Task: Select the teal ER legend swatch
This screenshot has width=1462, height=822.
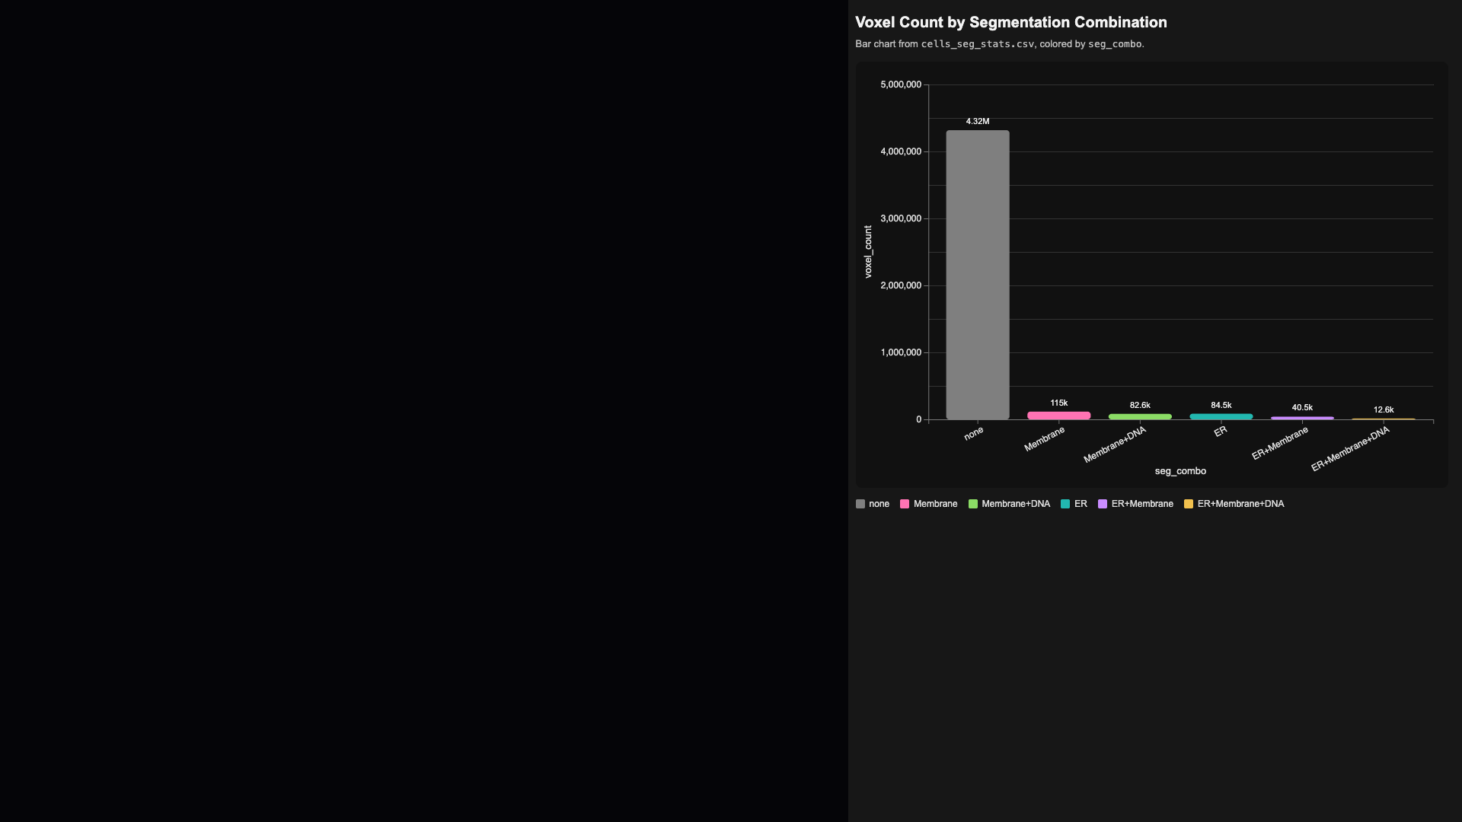Action: tap(1065, 504)
